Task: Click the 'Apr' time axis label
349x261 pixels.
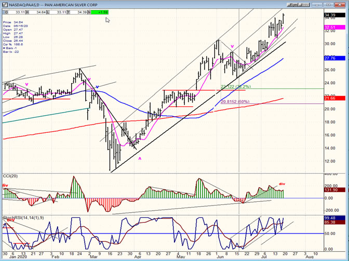Action: (x=138, y=257)
